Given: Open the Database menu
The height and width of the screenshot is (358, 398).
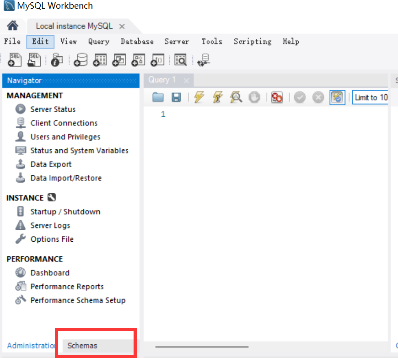Looking at the screenshot, I should (137, 41).
